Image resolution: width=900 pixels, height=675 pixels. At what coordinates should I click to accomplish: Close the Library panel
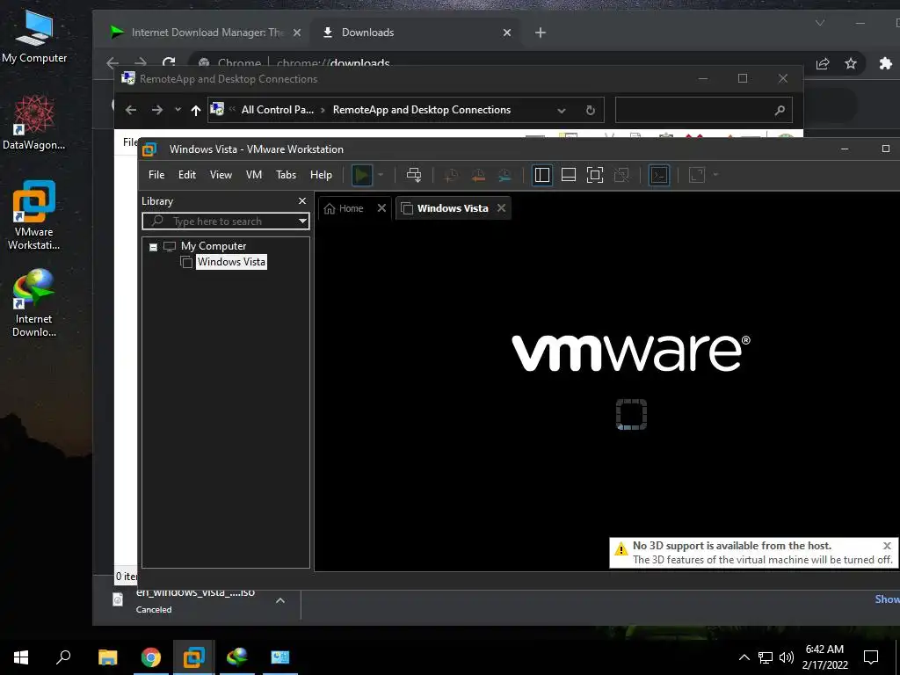point(302,201)
